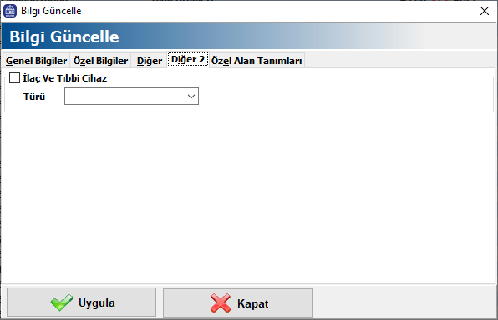498x320 pixels.
Task: Click the application icon in the title bar
Action: [10, 11]
